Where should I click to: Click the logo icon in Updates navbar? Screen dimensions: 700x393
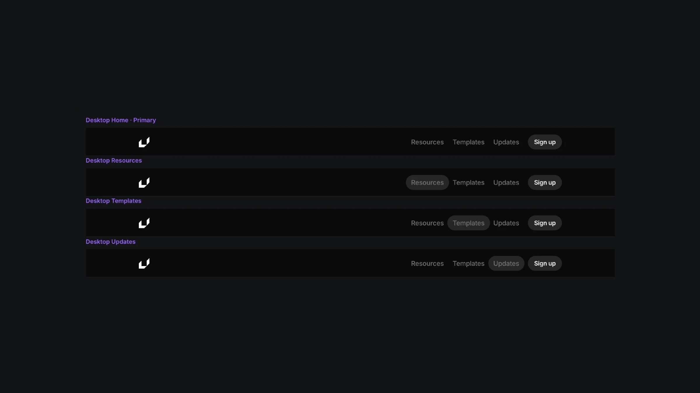tap(143, 263)
